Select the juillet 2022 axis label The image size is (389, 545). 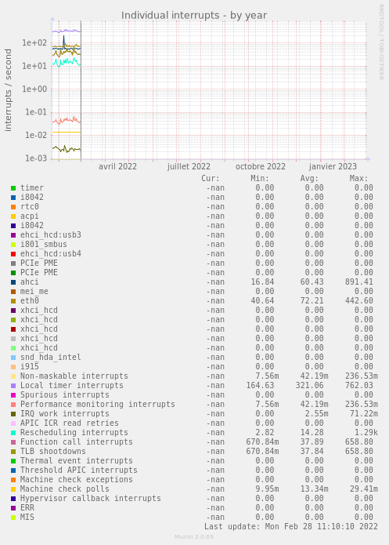pos(189,166)
